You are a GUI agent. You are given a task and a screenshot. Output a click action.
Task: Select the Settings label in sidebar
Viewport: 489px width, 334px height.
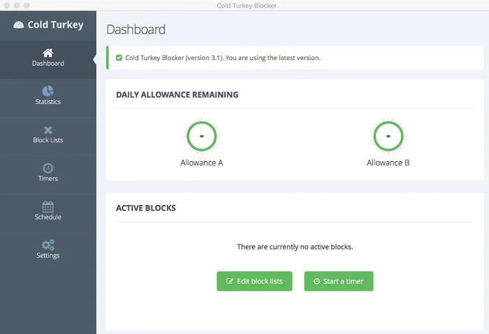(48, 255)
